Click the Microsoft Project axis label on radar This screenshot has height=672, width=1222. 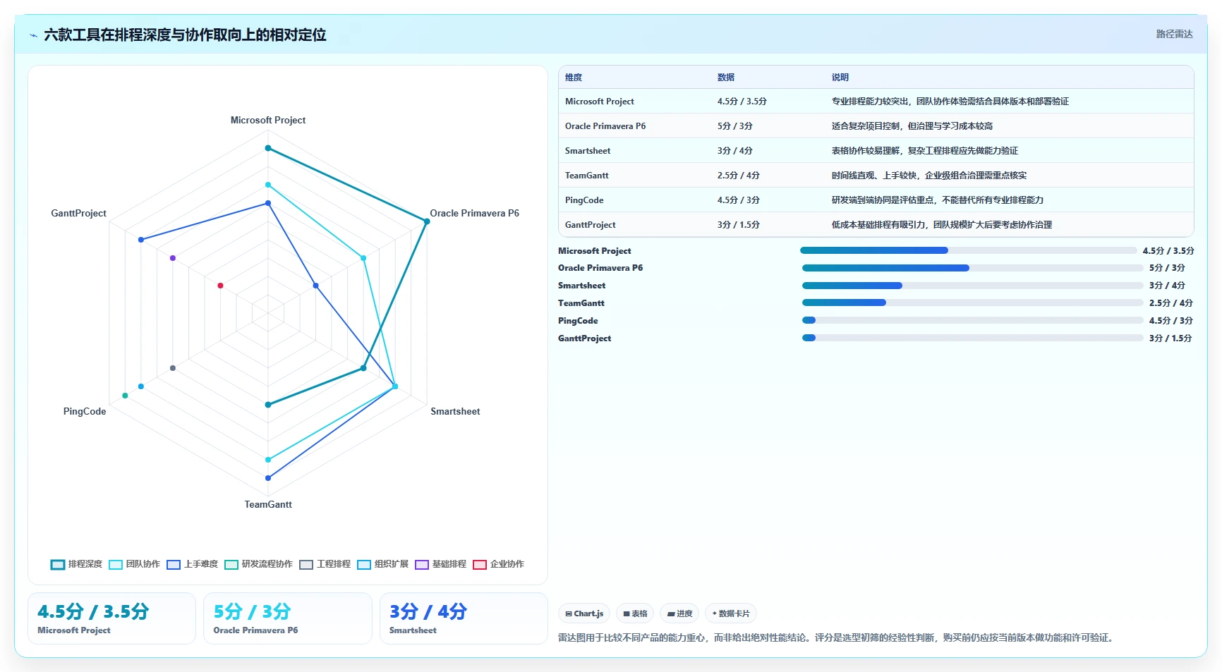(x=268, y=120)
